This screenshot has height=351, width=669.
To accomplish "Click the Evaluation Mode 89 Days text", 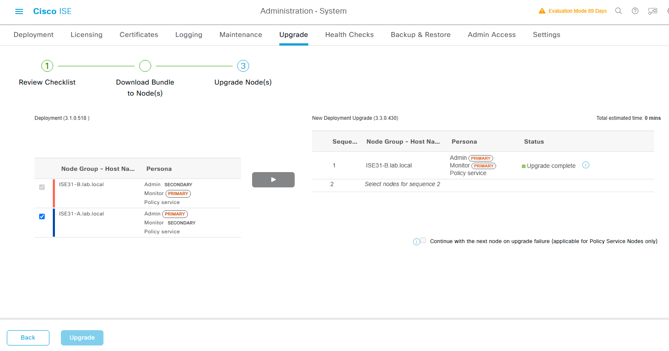I will [x=577, y=11].
